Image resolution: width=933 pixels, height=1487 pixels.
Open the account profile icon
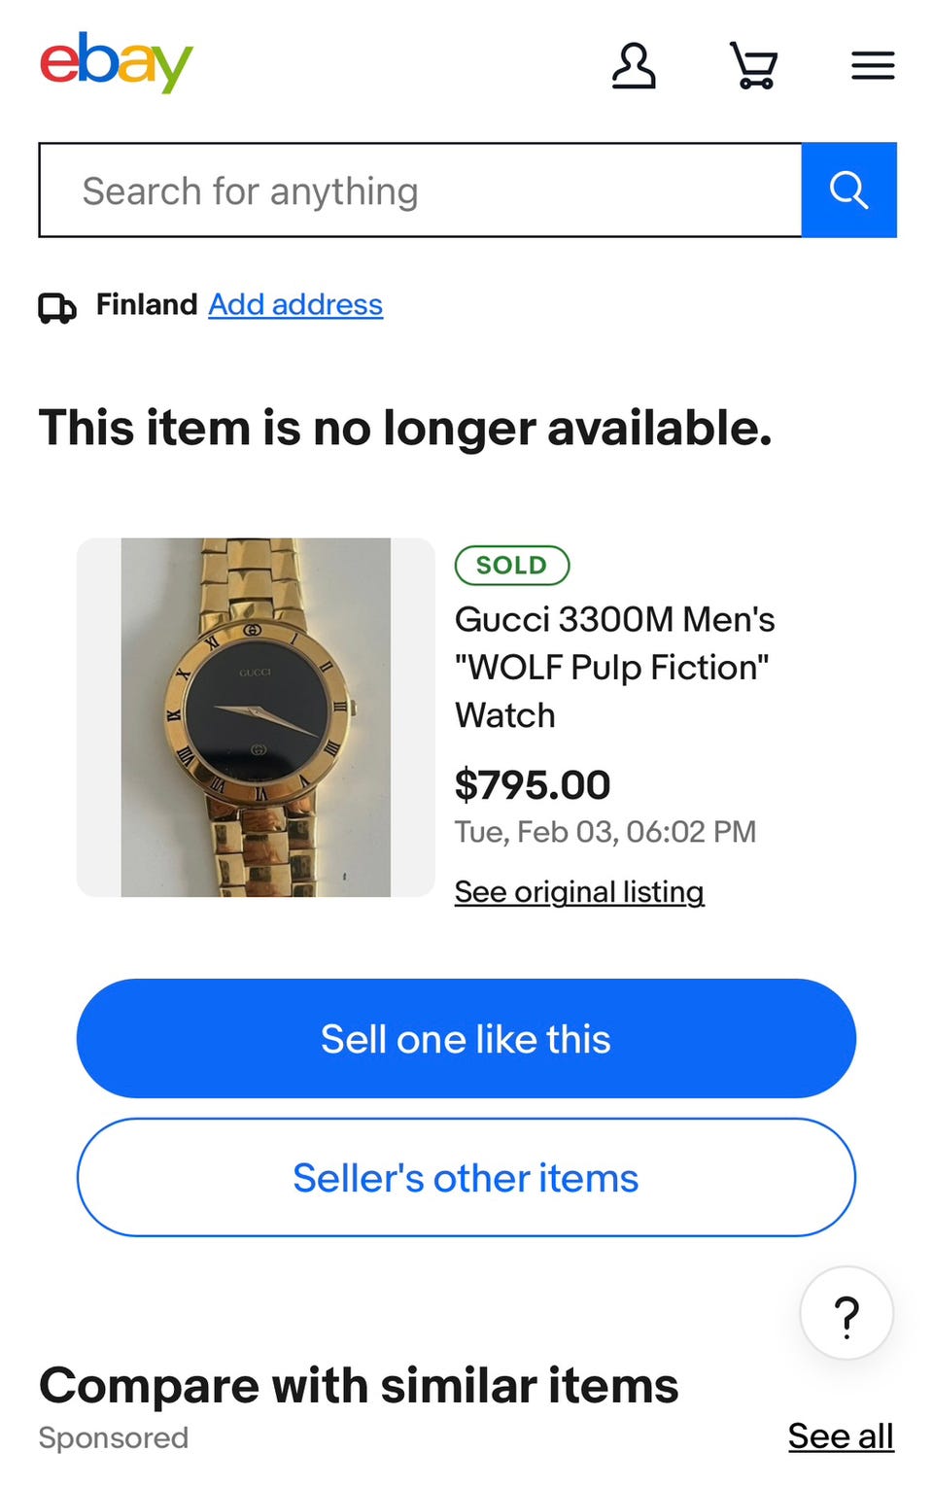(x=634, y=66)
